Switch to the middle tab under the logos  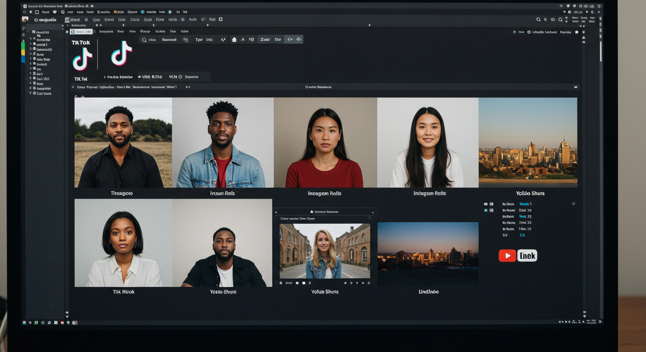point(150,77)
